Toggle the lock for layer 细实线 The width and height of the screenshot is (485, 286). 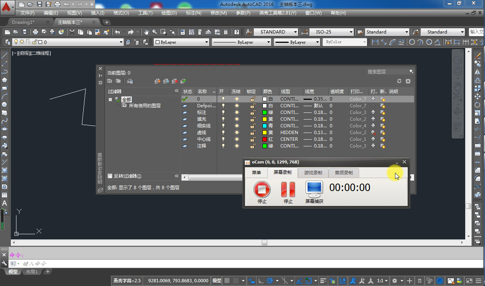253,126
